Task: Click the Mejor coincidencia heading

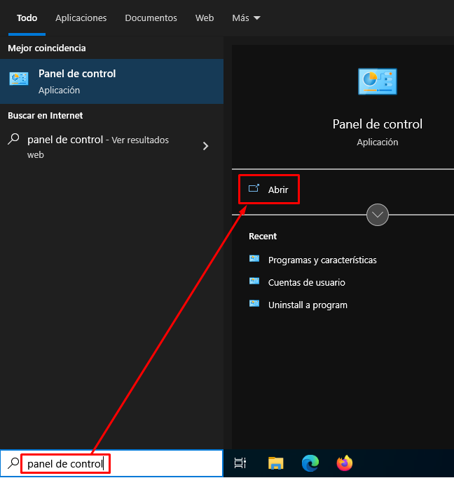Action: [x=47, y=48]
